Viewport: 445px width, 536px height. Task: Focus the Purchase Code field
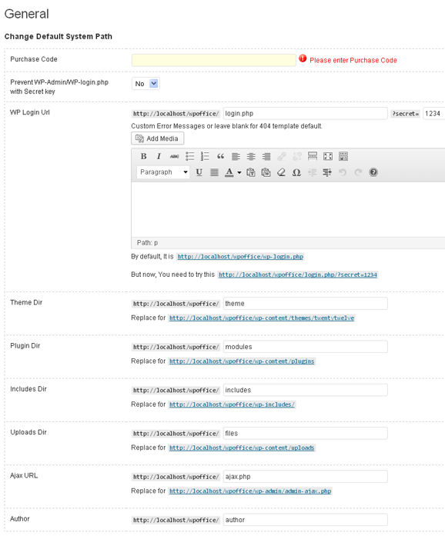(213, 60)
